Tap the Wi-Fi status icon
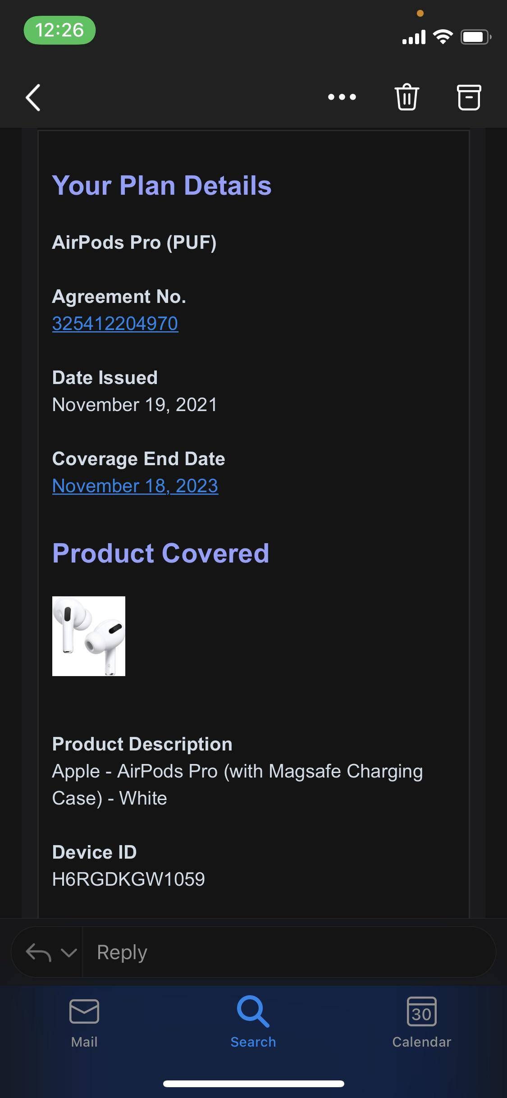 (443, 37)
